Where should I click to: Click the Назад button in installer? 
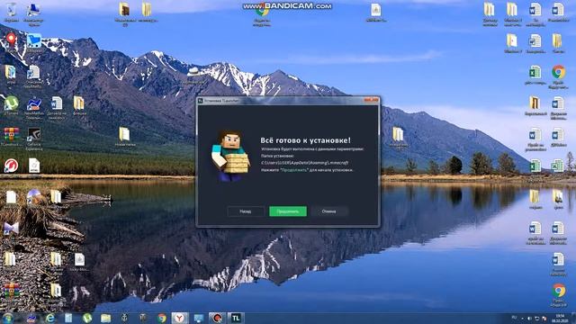click(246, 211)
